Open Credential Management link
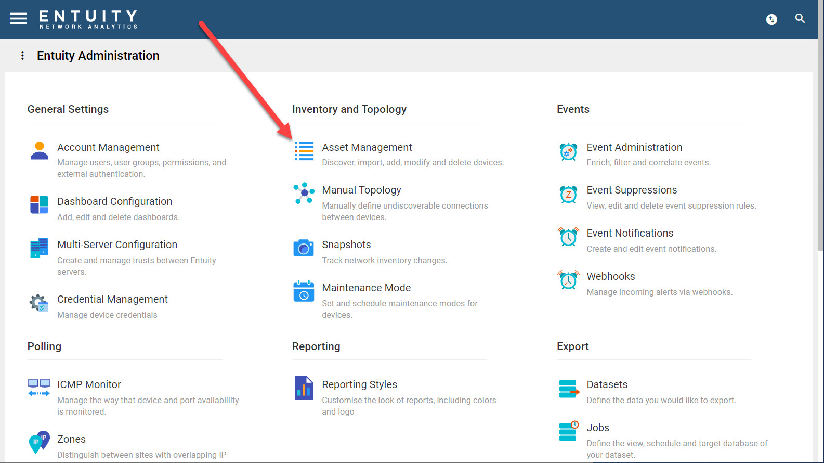The height and width of the screenshot is (463, 824). pos(112,299)
